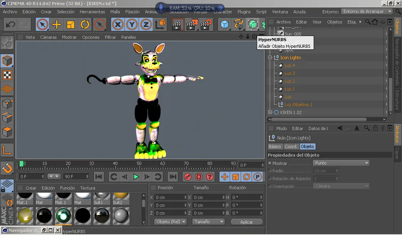
Task: Enable Model mode cube icon
Action: click(7, 61)
